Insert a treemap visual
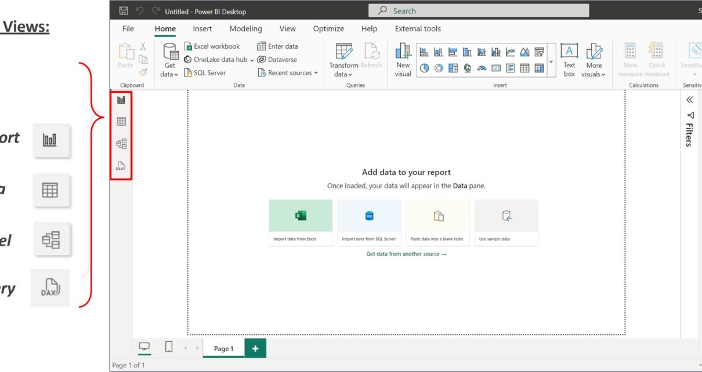Screen dimensions: 702x372 pyautogui.click(x=453, y=68)
